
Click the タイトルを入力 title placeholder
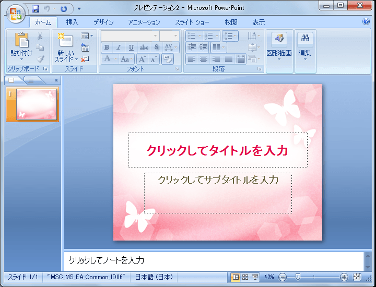pos(218,150)
